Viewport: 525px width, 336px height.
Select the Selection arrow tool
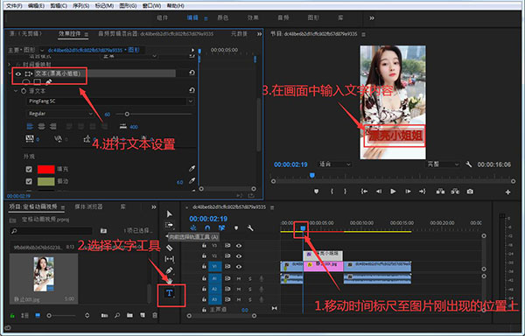[170, 213]
